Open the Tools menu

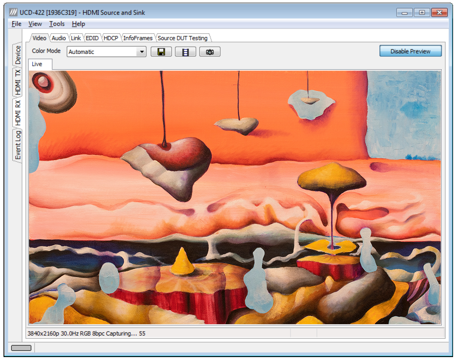click(x=57, y=24)
